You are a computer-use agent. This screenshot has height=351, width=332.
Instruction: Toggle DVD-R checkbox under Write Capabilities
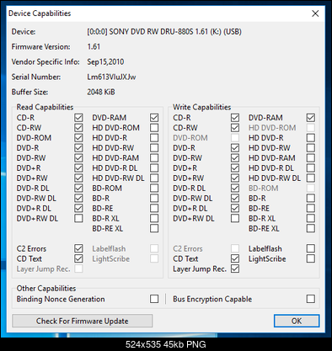coord(235,148)
